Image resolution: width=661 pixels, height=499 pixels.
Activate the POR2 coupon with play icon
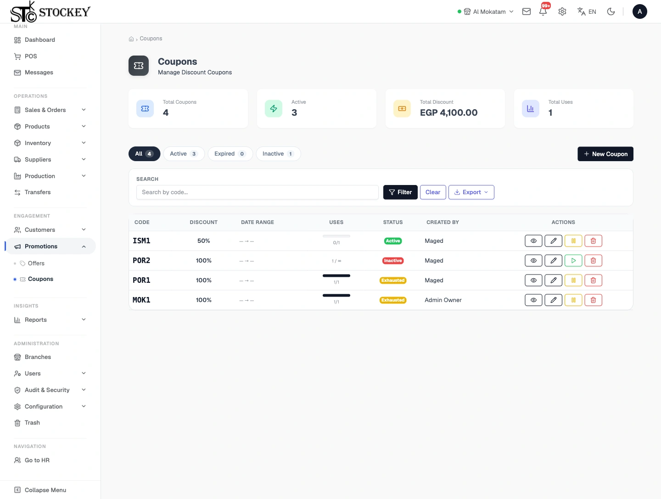(573, 260)
